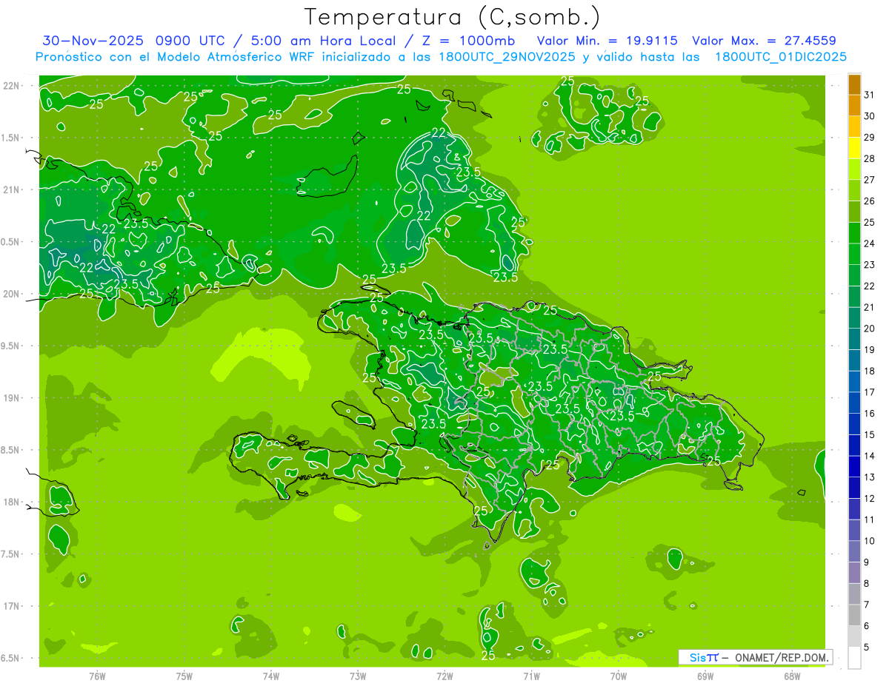Screen dimensions: 889x686
Task: Click the 1800UTC_29NOV2025 initialization text
Action: coord(507,57)
